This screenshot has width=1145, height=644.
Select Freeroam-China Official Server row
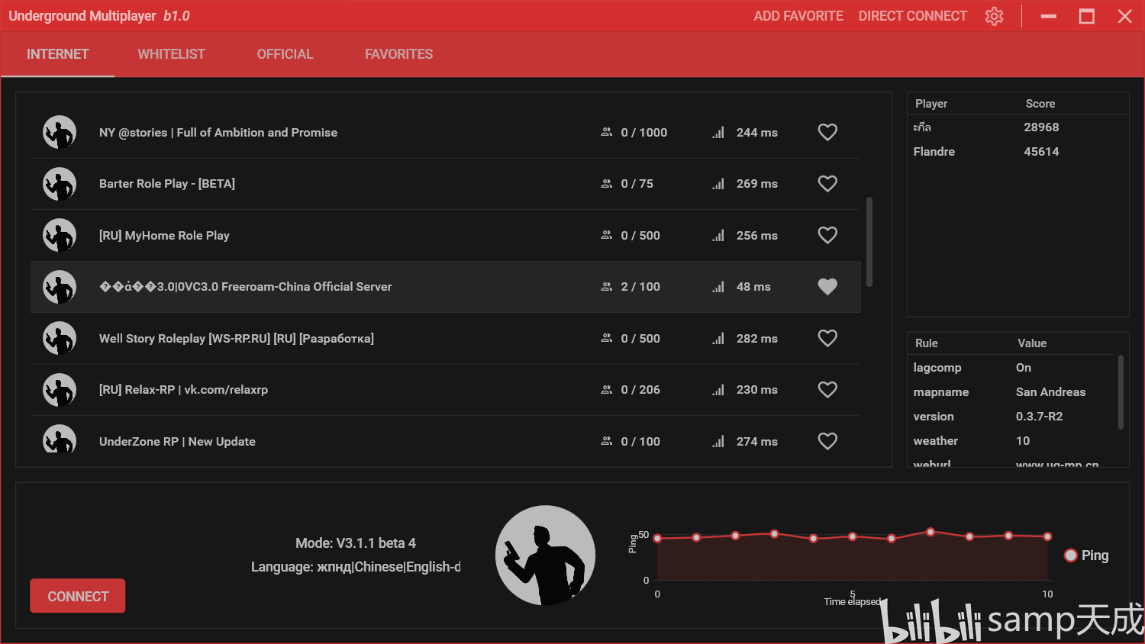[x=446, y=287]
